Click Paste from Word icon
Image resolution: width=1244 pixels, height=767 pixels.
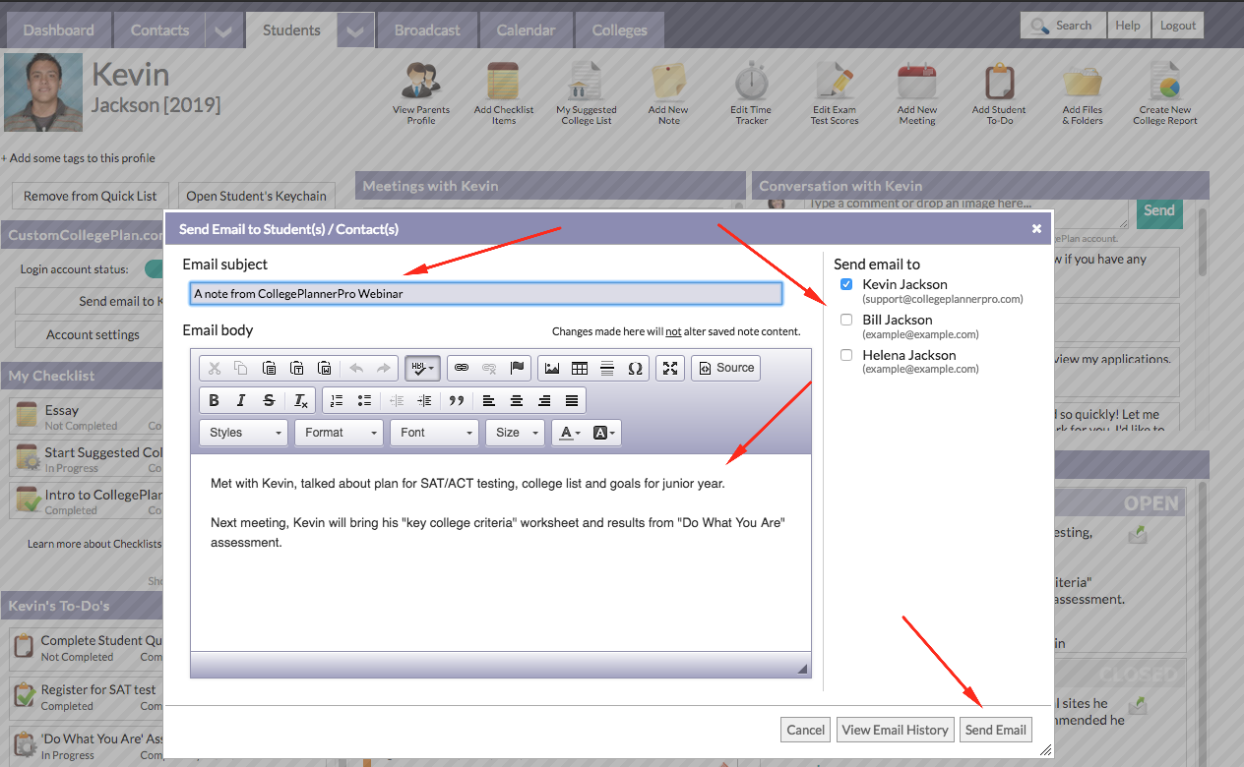point(324,368)
